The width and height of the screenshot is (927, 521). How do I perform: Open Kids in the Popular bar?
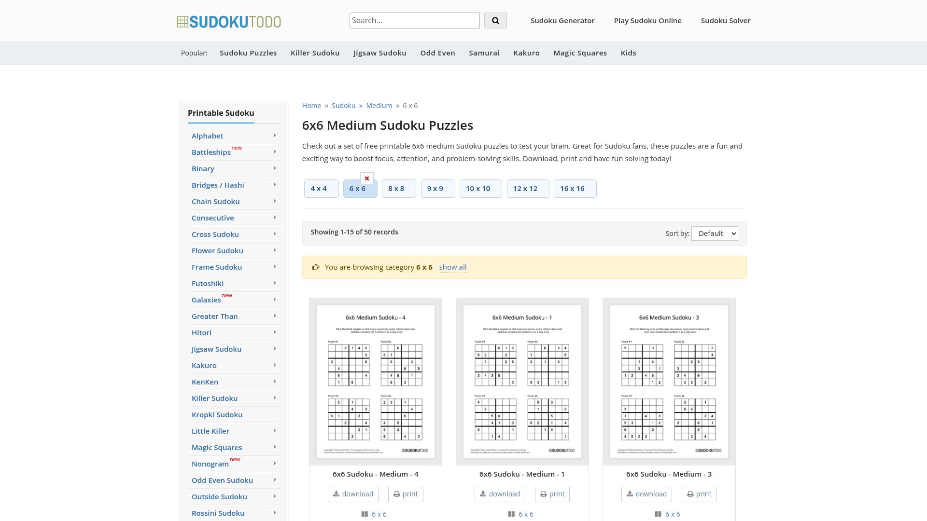(x=628, y=53)
